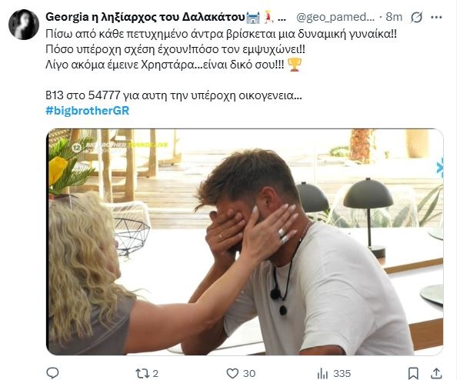
Task: Share the tweet via share icon
Action: (438, 373)
